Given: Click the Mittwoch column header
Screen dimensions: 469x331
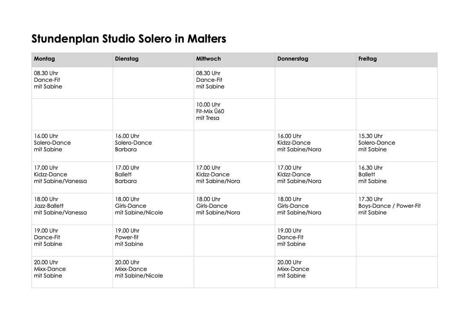Looking at the screenshot, I should [x=234, y=60].
